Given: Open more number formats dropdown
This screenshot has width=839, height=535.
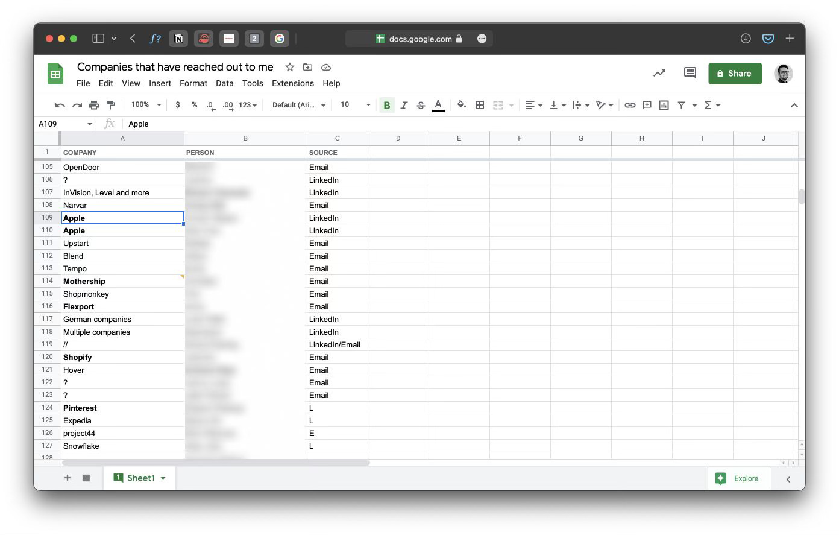Looking at the screenshot, I should click(248, 105).
